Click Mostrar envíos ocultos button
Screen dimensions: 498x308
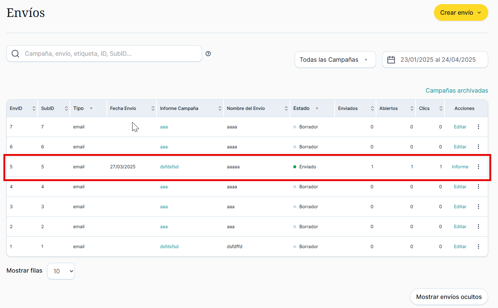point(449,297)
